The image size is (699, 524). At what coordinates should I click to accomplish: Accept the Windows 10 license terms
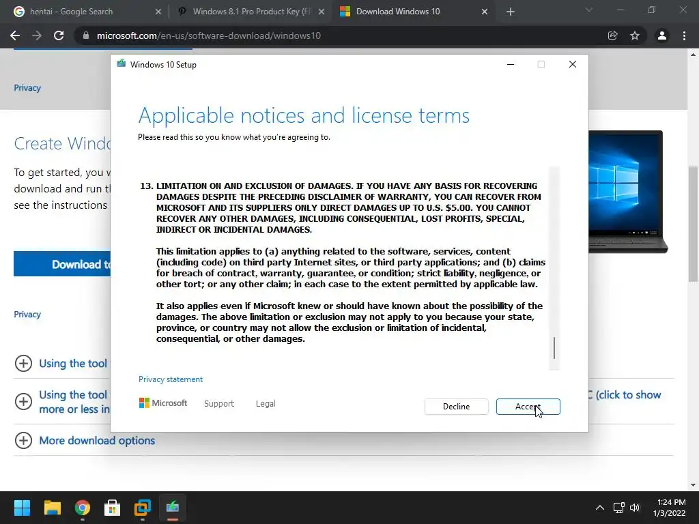(x=528, y=407)
